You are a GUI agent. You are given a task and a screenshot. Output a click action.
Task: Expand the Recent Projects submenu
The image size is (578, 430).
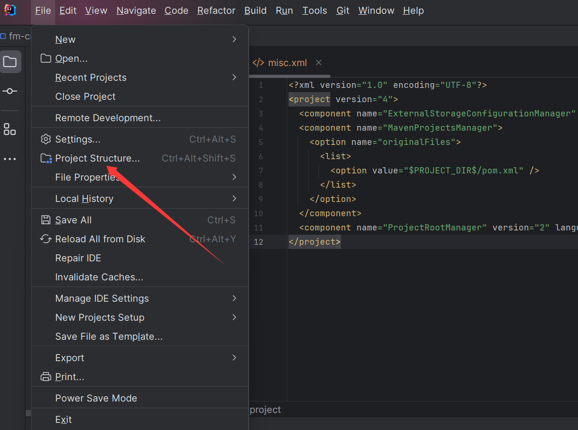click(x=140, y=77)
